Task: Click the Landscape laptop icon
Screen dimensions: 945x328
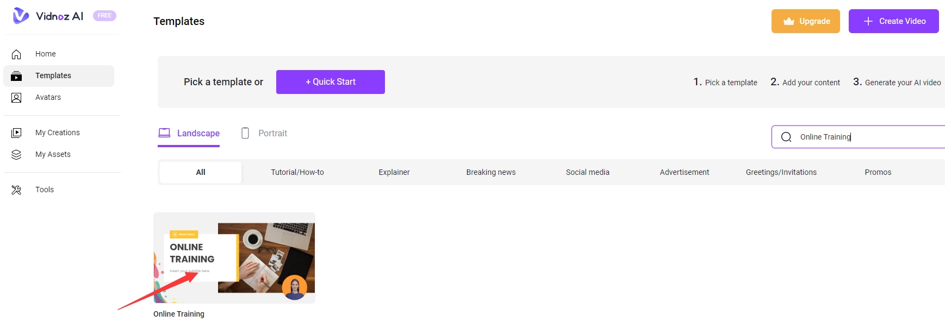Action: [x=164, y=133]
